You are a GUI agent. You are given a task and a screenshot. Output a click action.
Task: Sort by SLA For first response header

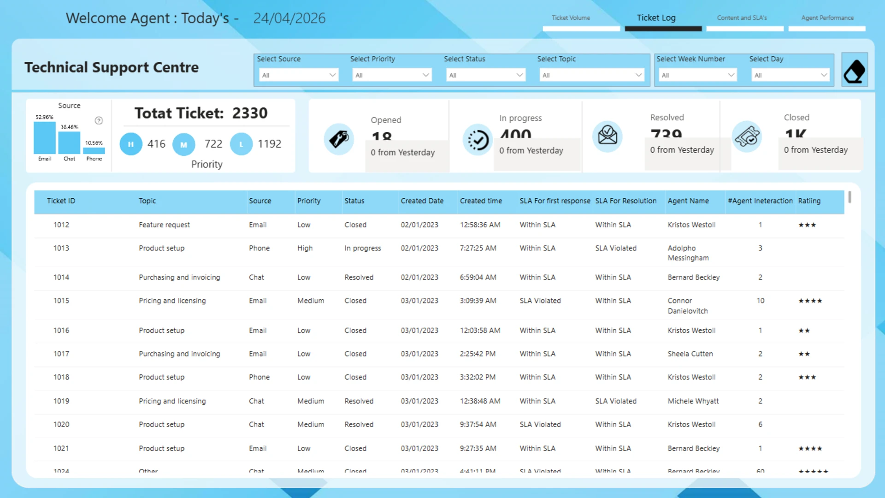tap(555, 201)
